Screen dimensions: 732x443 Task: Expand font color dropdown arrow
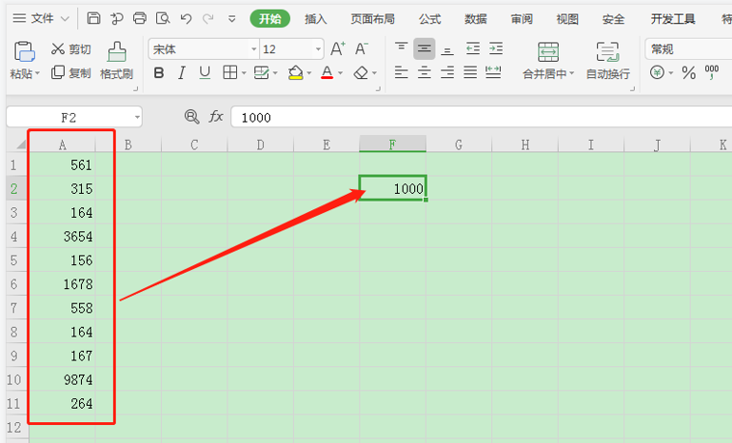[341, 73]
